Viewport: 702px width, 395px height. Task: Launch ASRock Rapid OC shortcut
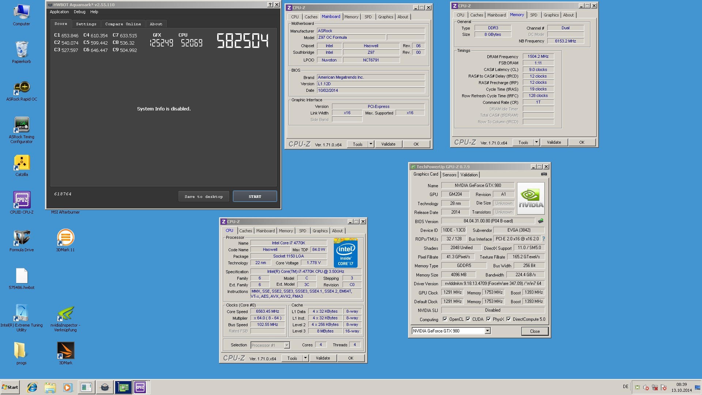pyautogui.click(x=22, y=91)
